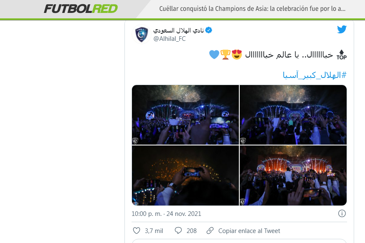Open the @Alhilal_FC handle link

point(170,39)
